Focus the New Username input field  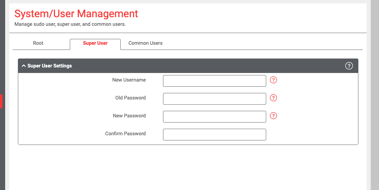214,81
